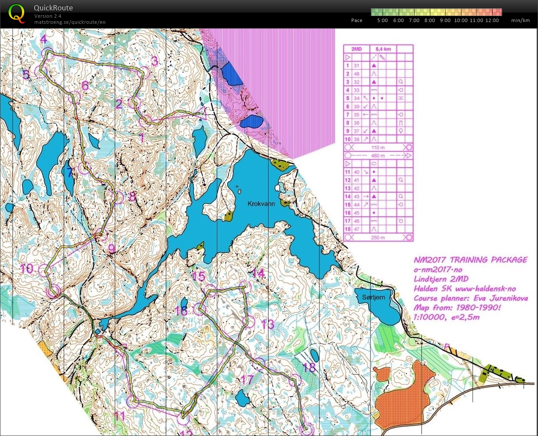
Task: Click the Halden SK www.haldensk.no line
Action: click(x=464, y=289)
